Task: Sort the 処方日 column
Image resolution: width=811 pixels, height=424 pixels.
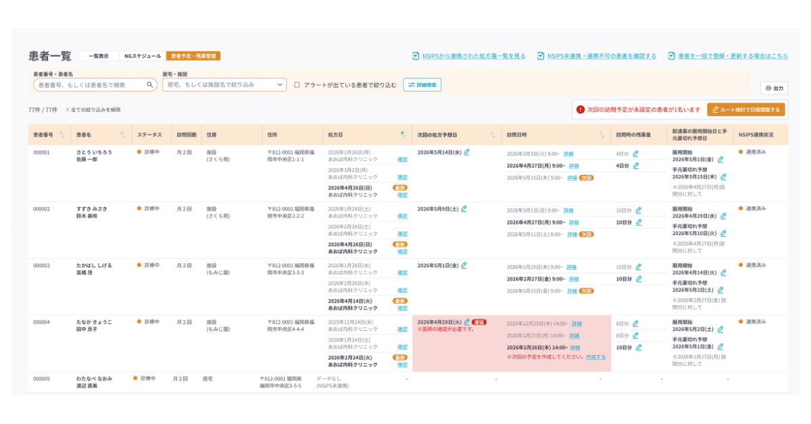Action: (x=403, y=135)
